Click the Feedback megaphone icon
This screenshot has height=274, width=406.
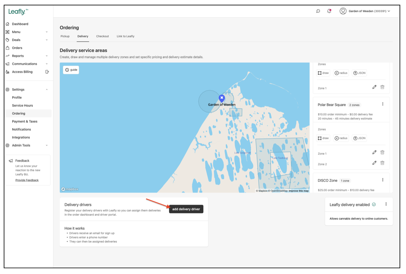click(x=11, y=161)
